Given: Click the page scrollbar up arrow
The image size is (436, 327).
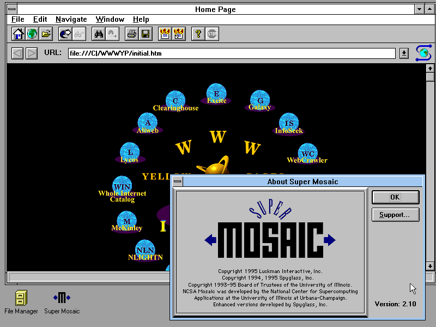Looking at the screenshot, I should point(430,69).
